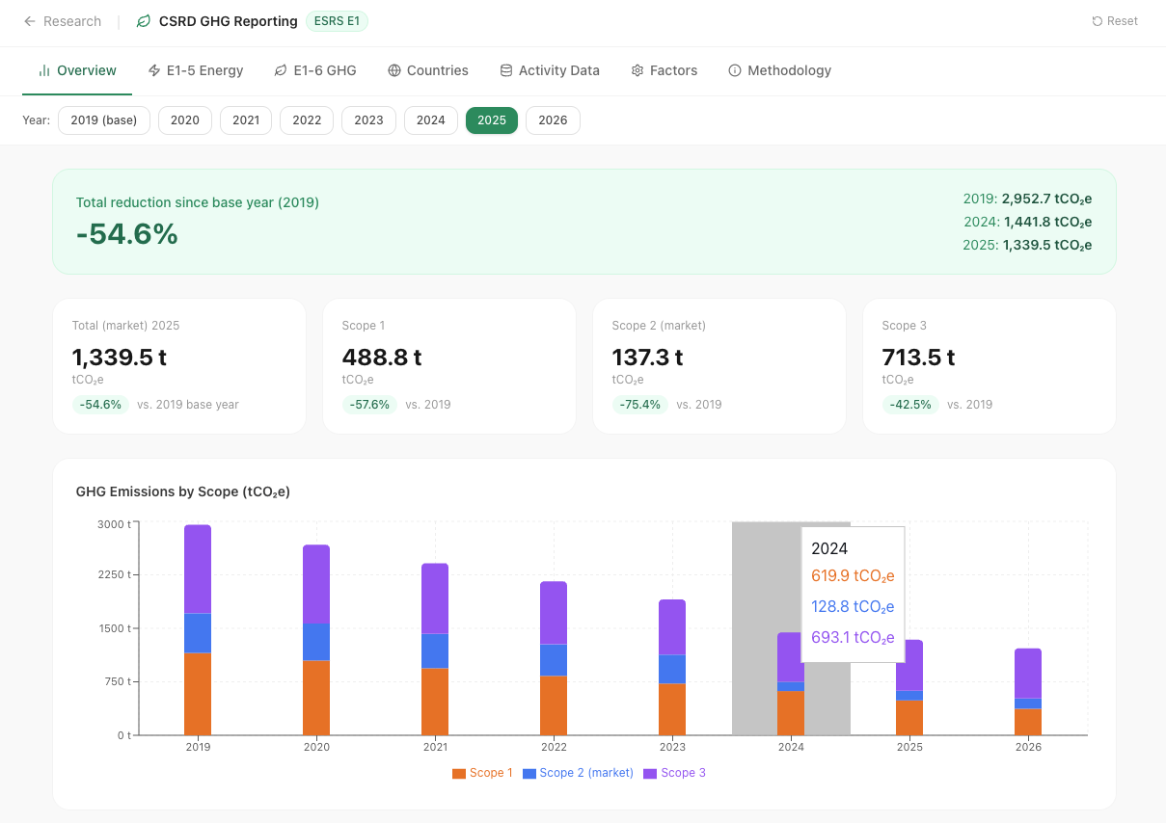The image size is (1166, 823).
Task: Select the active 2025 year button
Action: pos(492,120)
